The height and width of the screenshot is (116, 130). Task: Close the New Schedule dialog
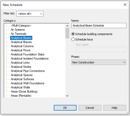[x=125, y=5]
